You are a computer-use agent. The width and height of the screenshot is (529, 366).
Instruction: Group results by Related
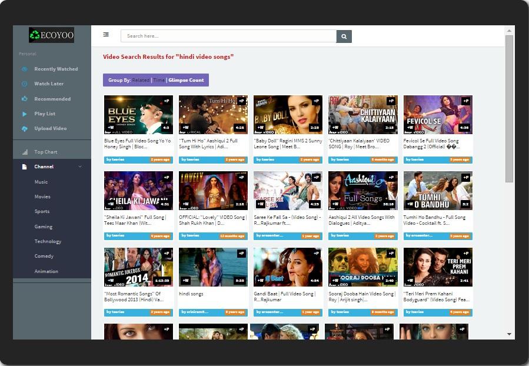click(141, 80)
